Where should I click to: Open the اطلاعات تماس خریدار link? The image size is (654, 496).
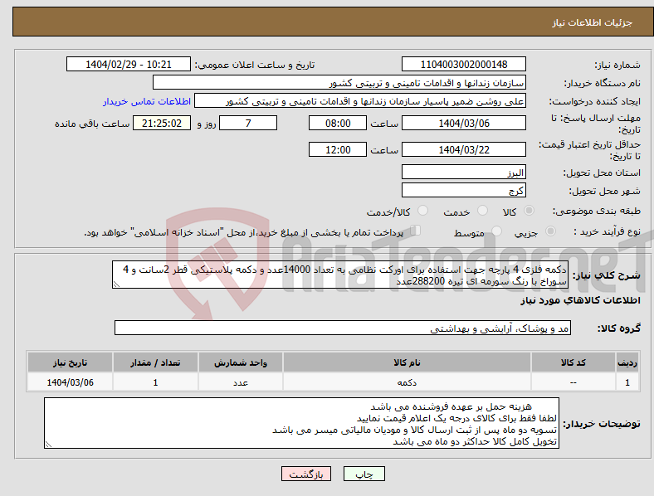[147, 101]
